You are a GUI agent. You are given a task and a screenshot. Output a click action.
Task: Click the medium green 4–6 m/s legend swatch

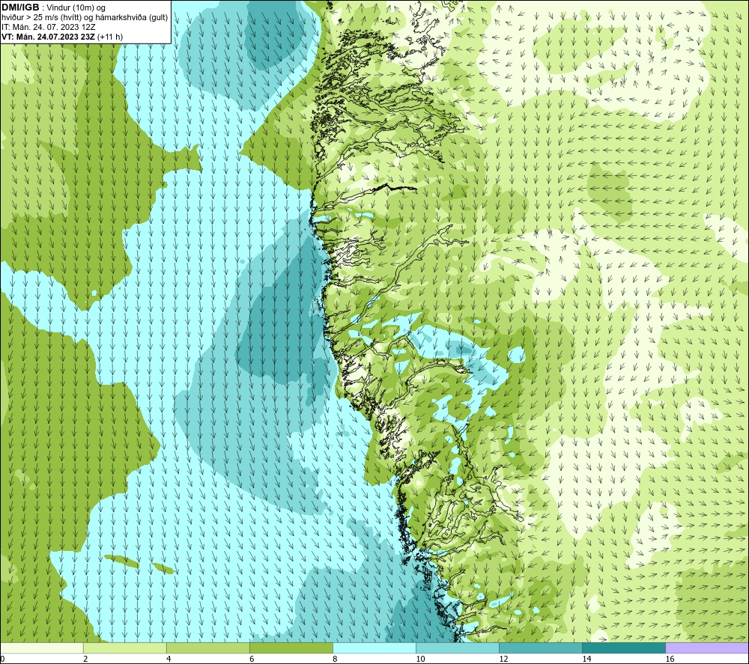[208, 648]
